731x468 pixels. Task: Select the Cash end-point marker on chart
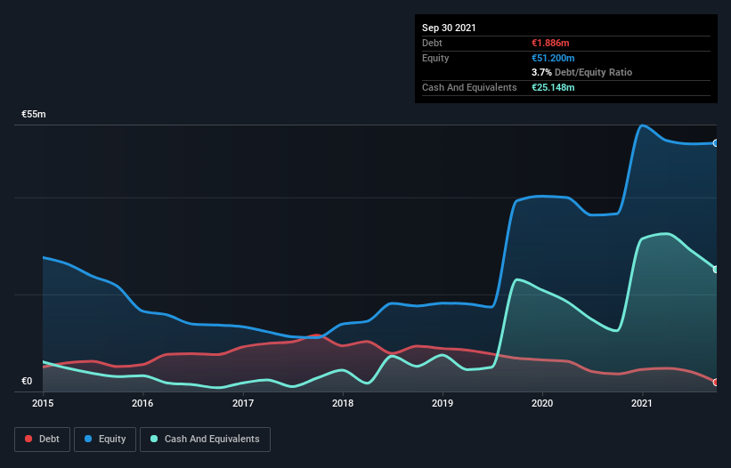[716, 270]
